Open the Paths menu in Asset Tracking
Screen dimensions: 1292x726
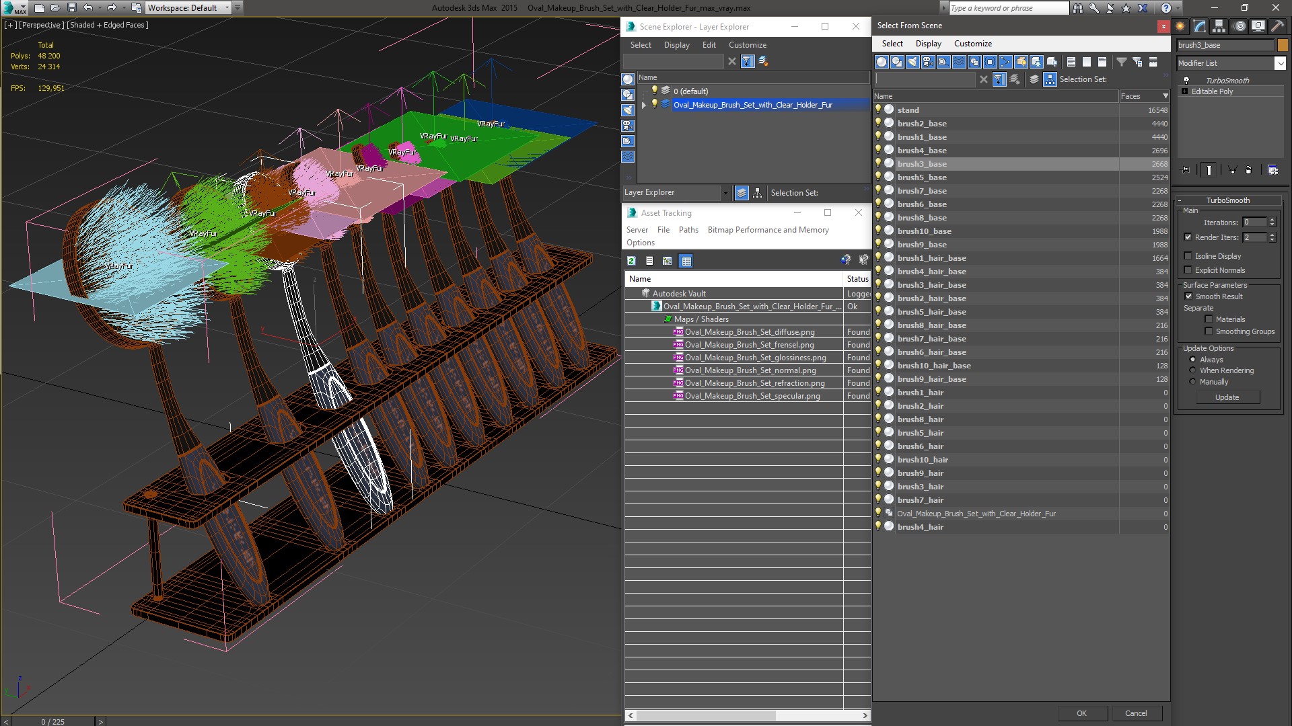(x=688, y=230)
